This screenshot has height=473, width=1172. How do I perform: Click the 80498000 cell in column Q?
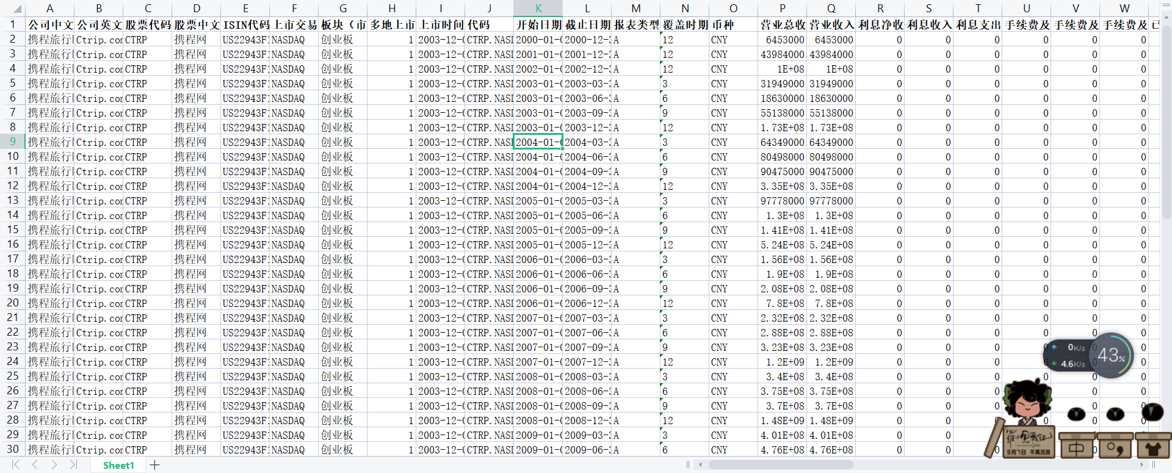click(831, 156)
